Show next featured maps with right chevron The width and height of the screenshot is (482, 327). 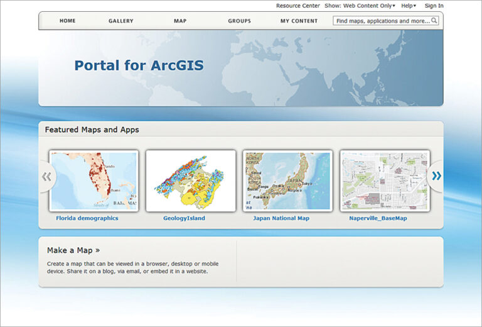(x=437, y=176)
